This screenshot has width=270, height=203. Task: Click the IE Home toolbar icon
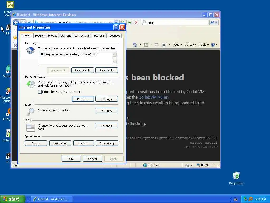[135, 45]
